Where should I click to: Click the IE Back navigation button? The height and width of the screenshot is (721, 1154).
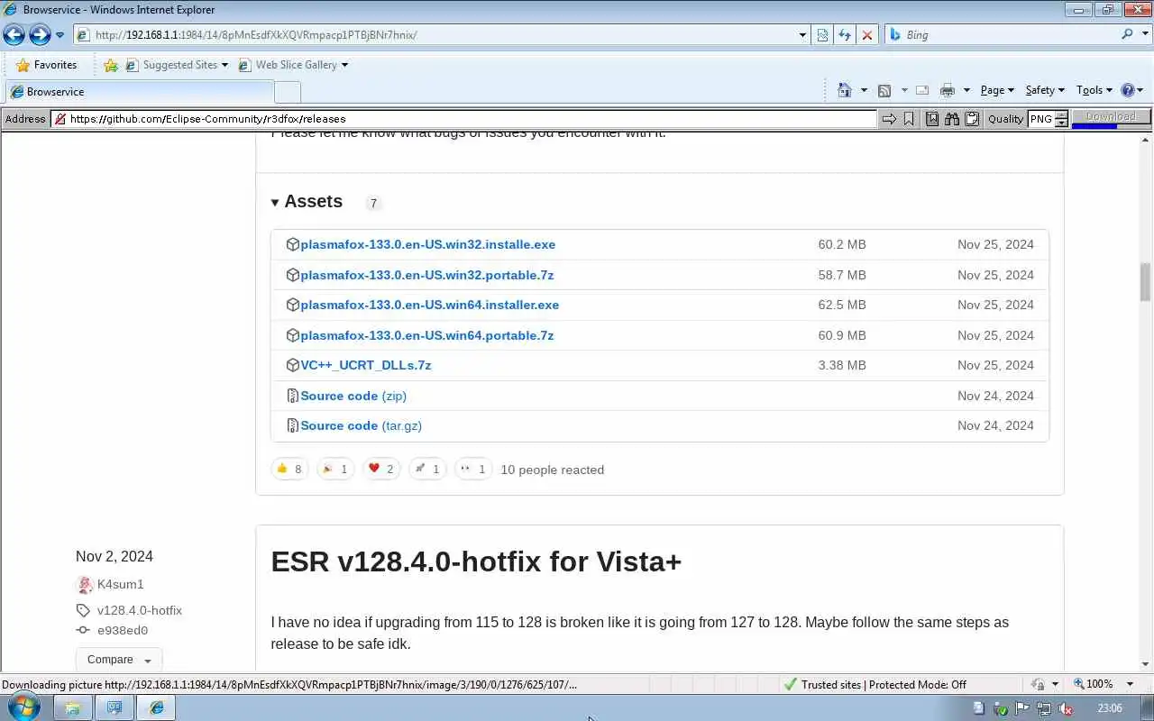[x=14, y=34]
